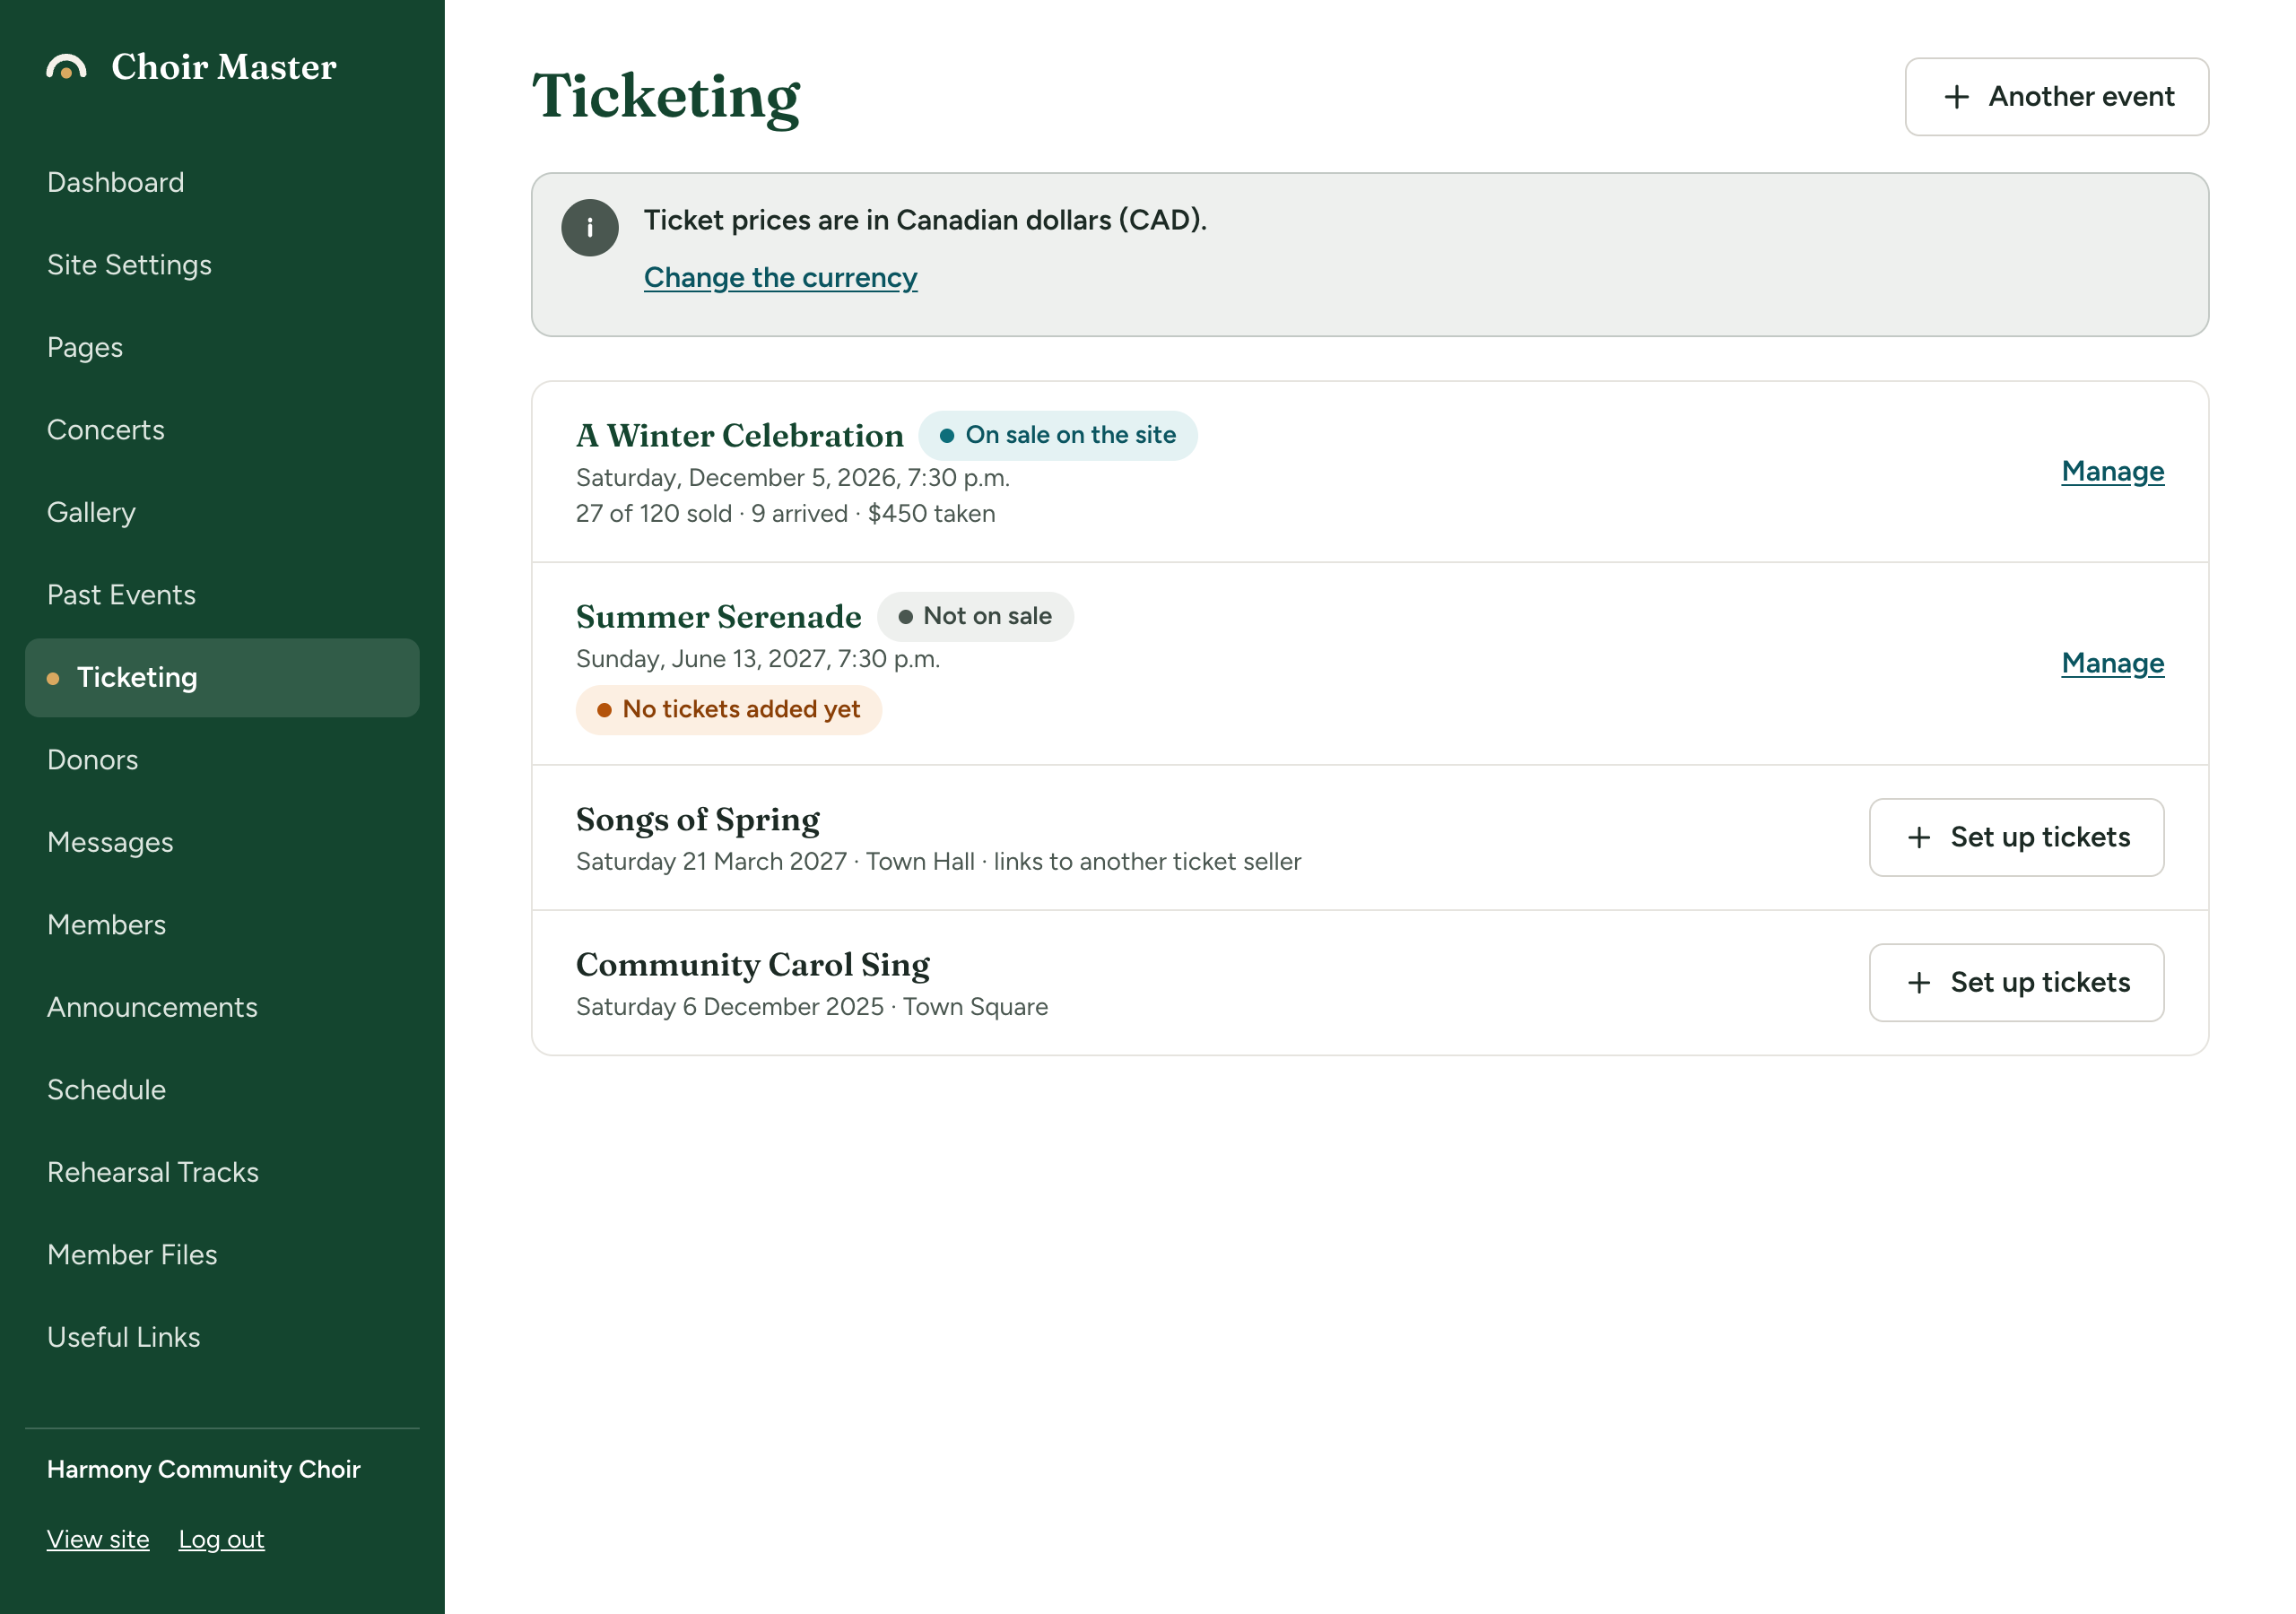Click the On sale on the site badge
The width and height of the screenshot is (2296, 1614).
(1057, 436)
